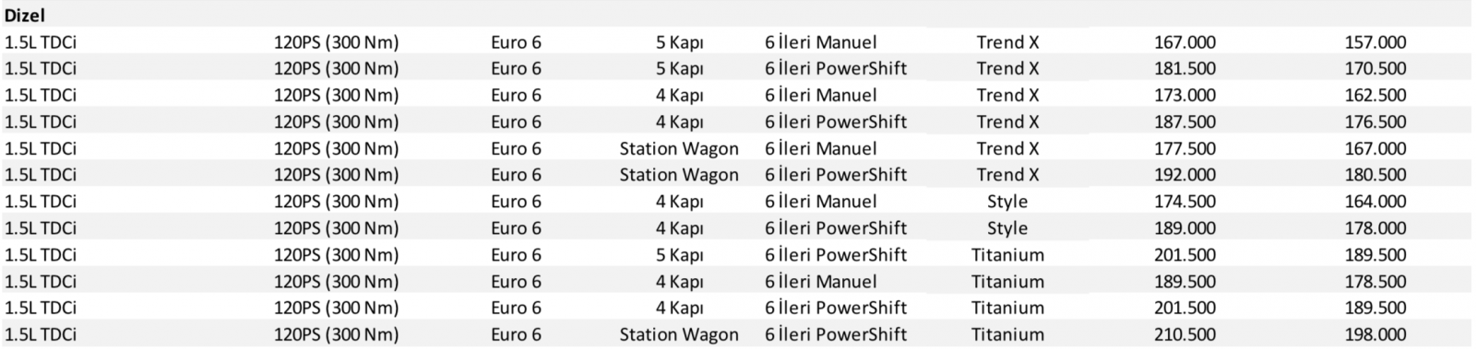Select the 189.500 Titanium Manuel price
The width and height of the screenshot is (1476, 349).
pos(1184,282)
